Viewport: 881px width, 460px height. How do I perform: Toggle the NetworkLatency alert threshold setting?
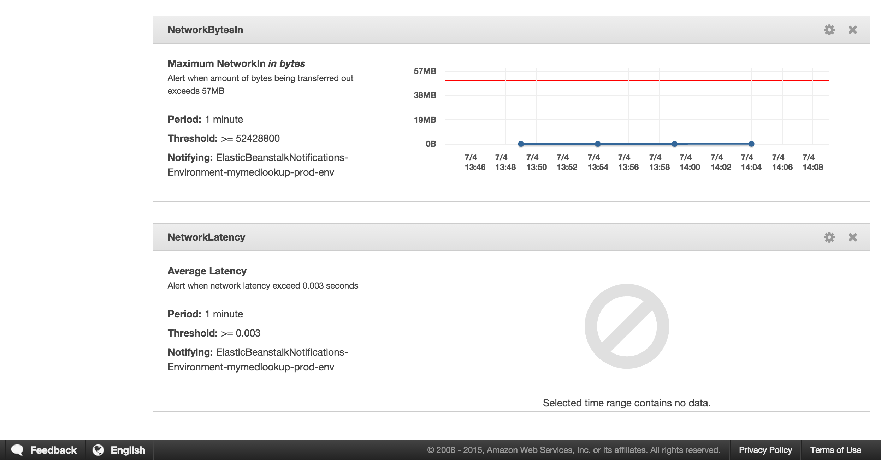pos(829,237)
